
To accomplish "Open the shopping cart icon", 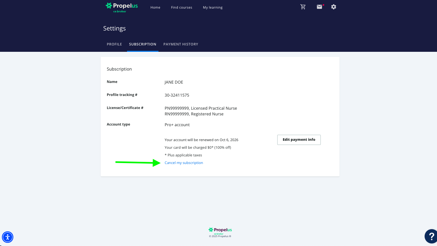I will tap(303, 7).
